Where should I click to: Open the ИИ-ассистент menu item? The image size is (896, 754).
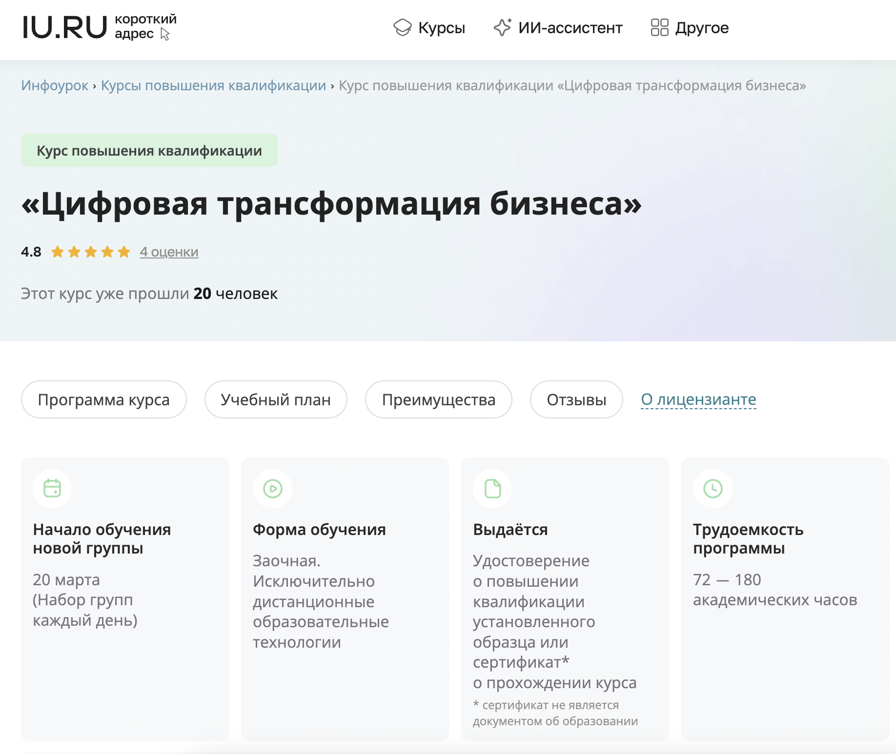(x=570, y=28)
